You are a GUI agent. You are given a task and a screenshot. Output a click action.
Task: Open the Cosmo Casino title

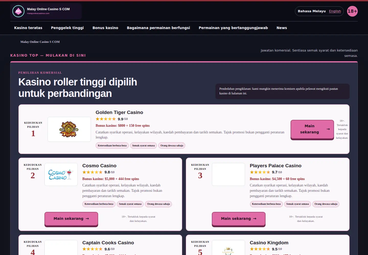tap(99, 166)
